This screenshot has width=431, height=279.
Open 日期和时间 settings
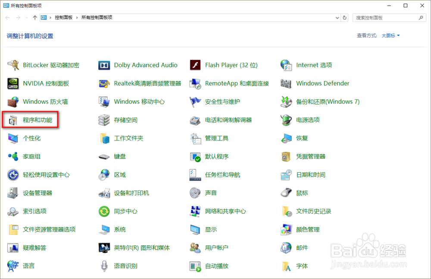310,174
